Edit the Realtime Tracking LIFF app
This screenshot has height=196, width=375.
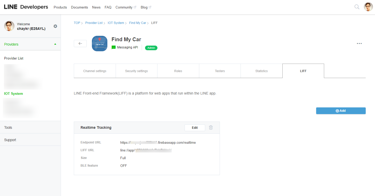click(195, 127)
